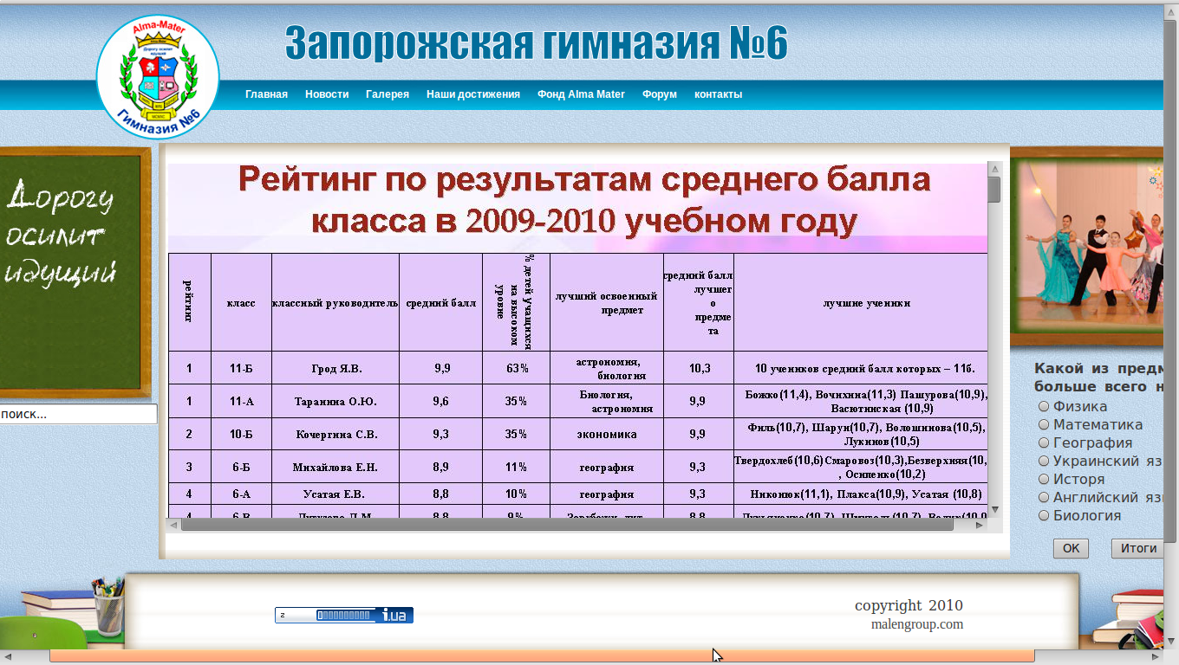Image resolution: width=1179 pixels, height=665 pixels.
Task: Click the i.ua counter badge
Action: pyautogui.click(x=343, y=615)
